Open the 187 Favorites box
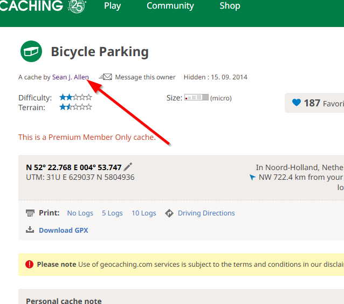 314,103
